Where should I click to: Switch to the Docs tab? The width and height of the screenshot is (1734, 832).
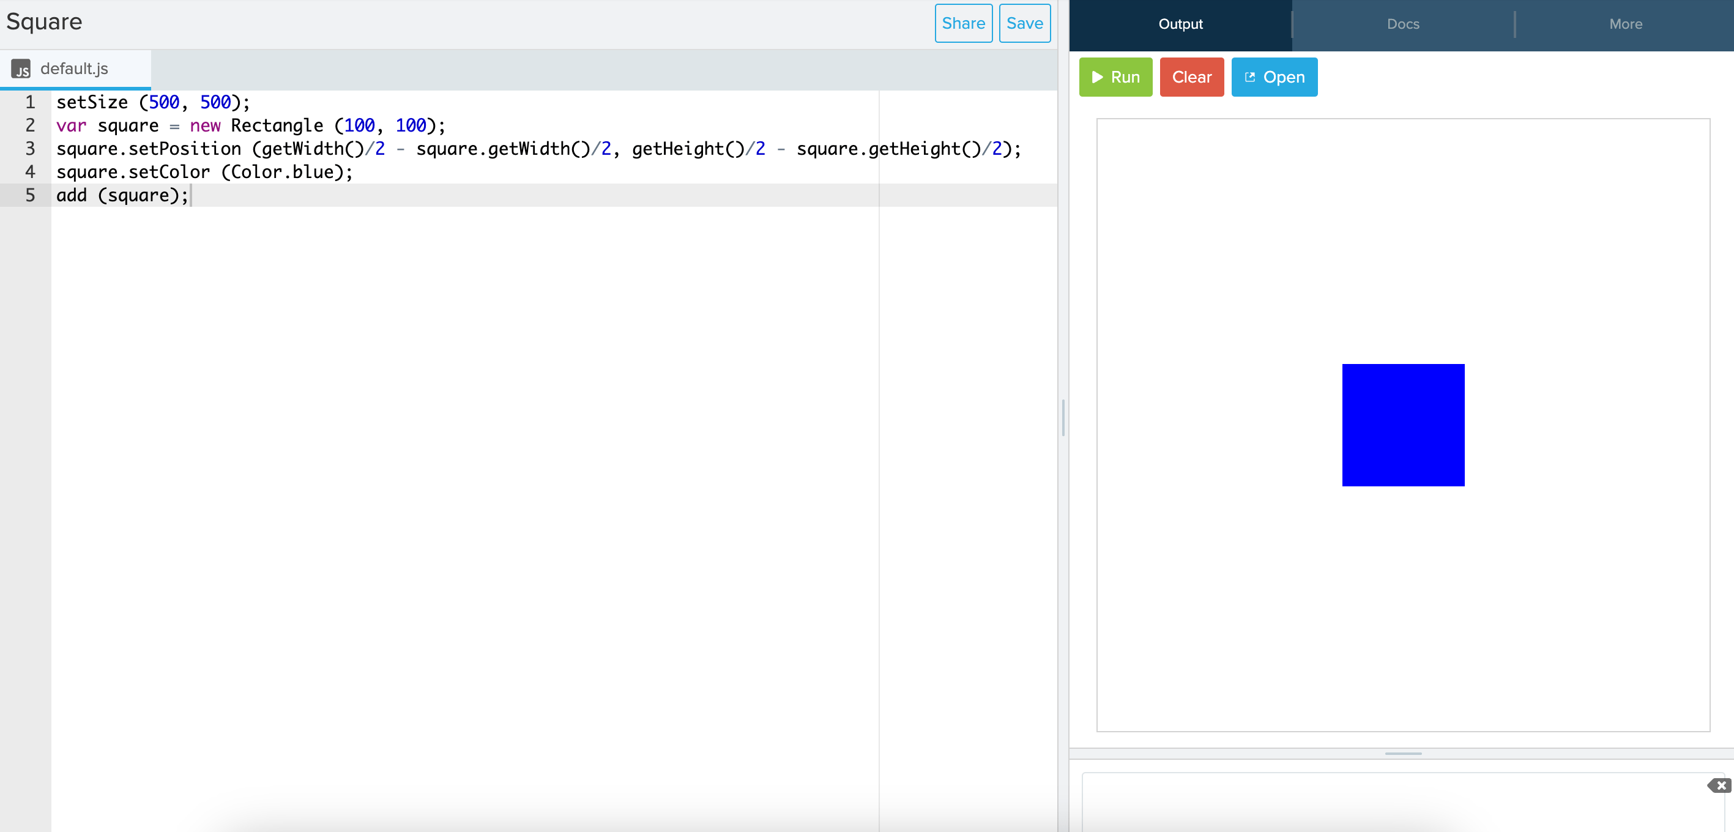1402,24
